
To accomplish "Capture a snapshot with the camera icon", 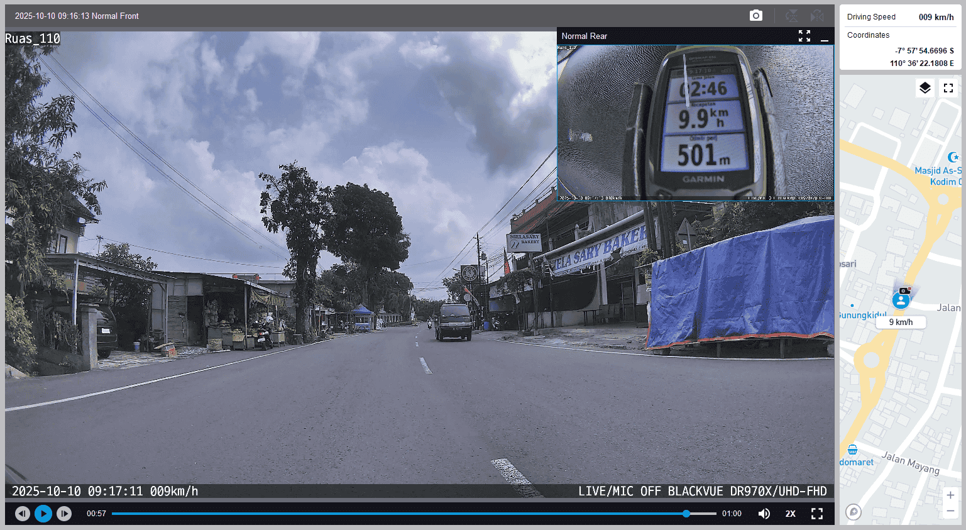I will (x=756, y=16).
